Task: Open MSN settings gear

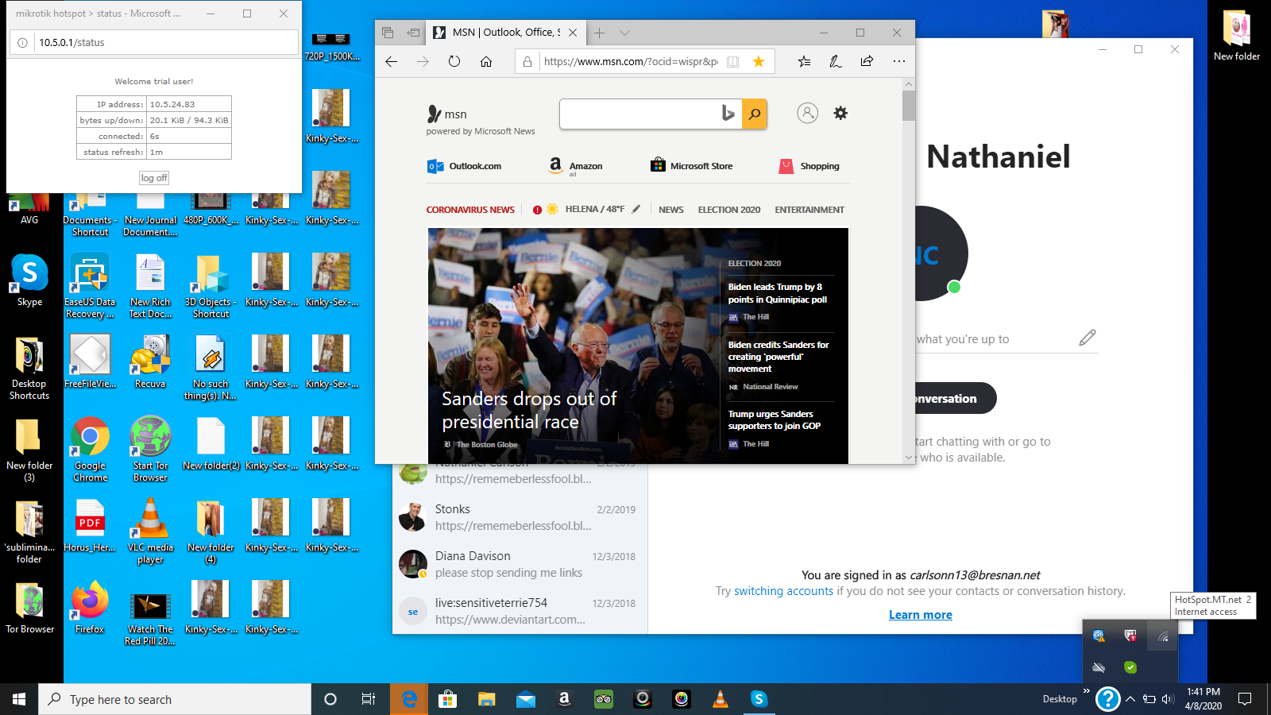Action: (840, 114)
